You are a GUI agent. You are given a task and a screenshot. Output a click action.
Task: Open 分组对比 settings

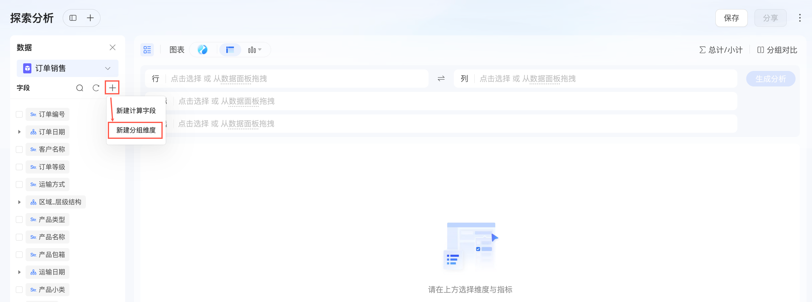tap(777, 50)
